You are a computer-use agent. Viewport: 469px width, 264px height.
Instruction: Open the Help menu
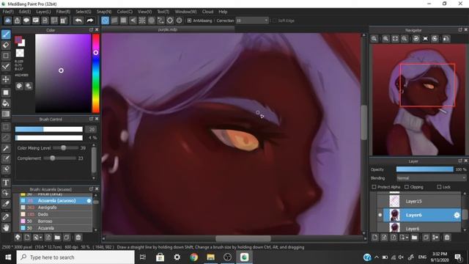pyautogui.click(x=223, y=12)
